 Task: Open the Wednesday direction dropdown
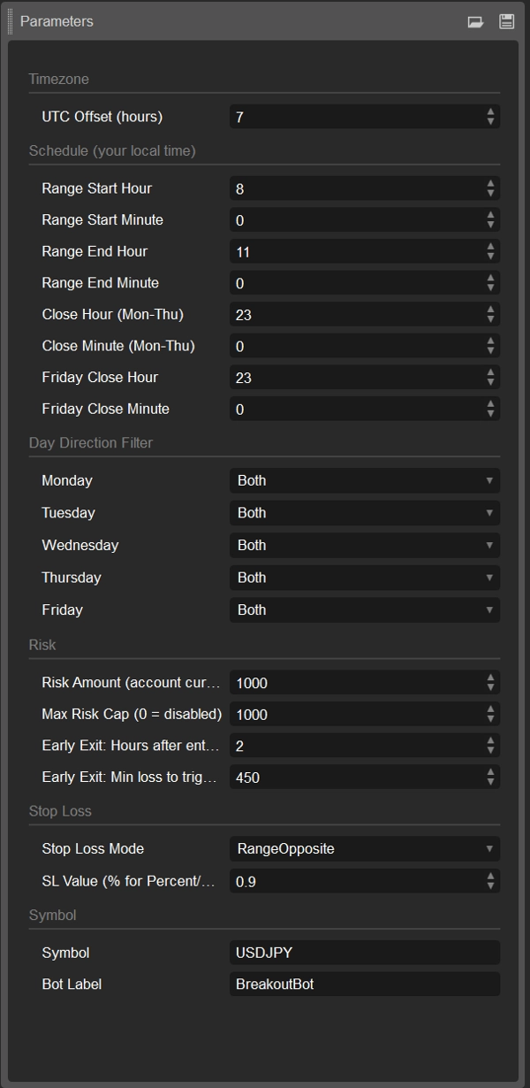(364, 546)
